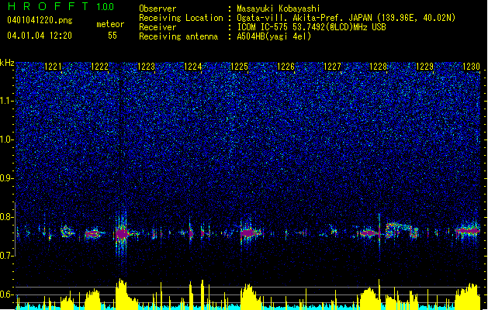
Task: Click the 0.9 kHz axis label
Action: coord(7,178)
